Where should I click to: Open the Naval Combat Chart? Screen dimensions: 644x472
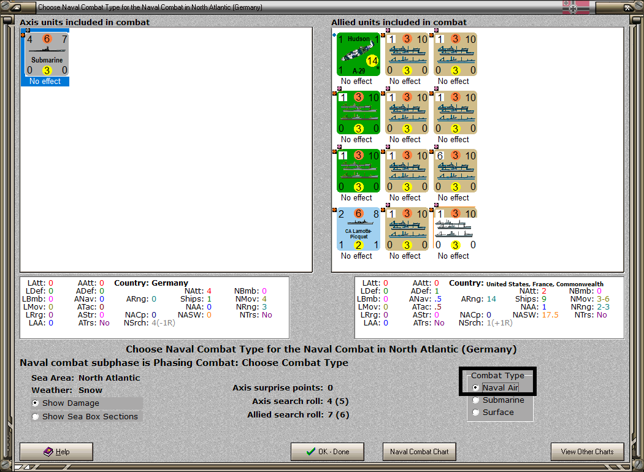420,452
